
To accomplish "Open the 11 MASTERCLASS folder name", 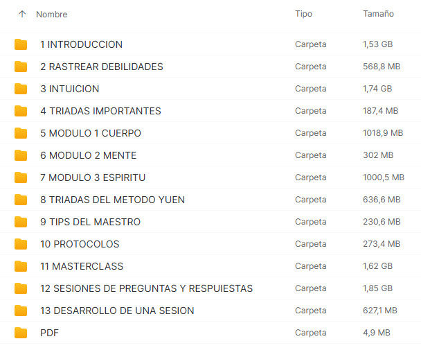I will [82, 266].
